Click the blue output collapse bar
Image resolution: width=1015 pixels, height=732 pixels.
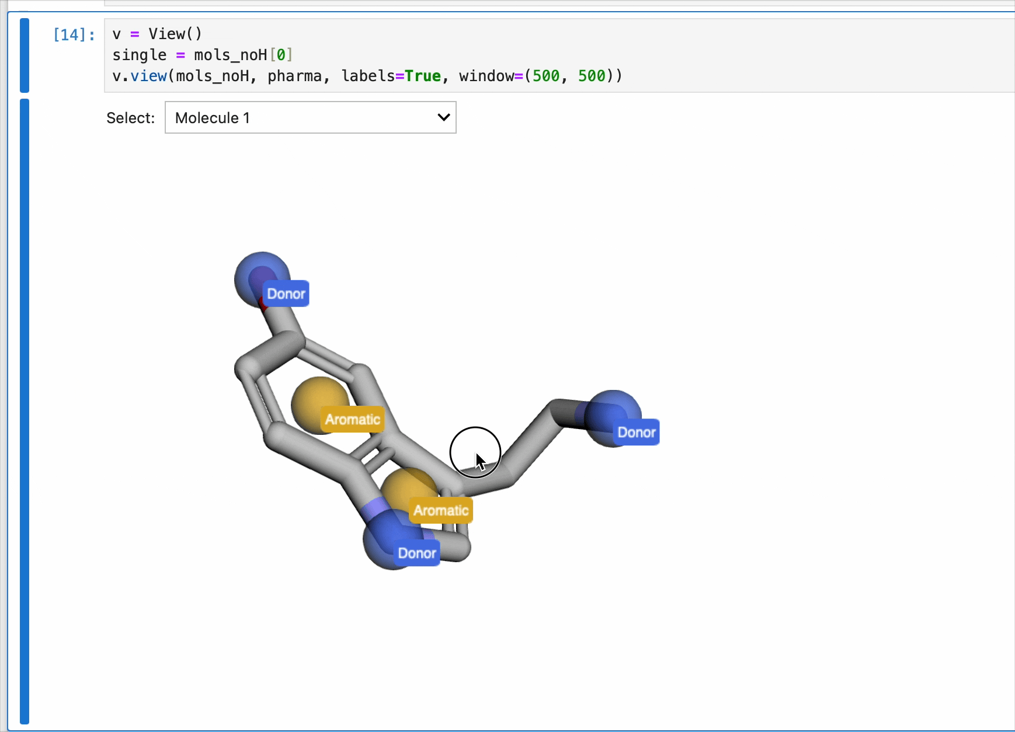(x=25, y=412)
